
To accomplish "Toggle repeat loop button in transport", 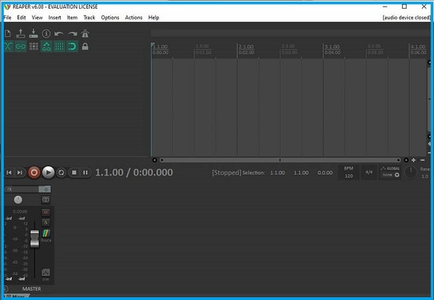I will [61, 173].
